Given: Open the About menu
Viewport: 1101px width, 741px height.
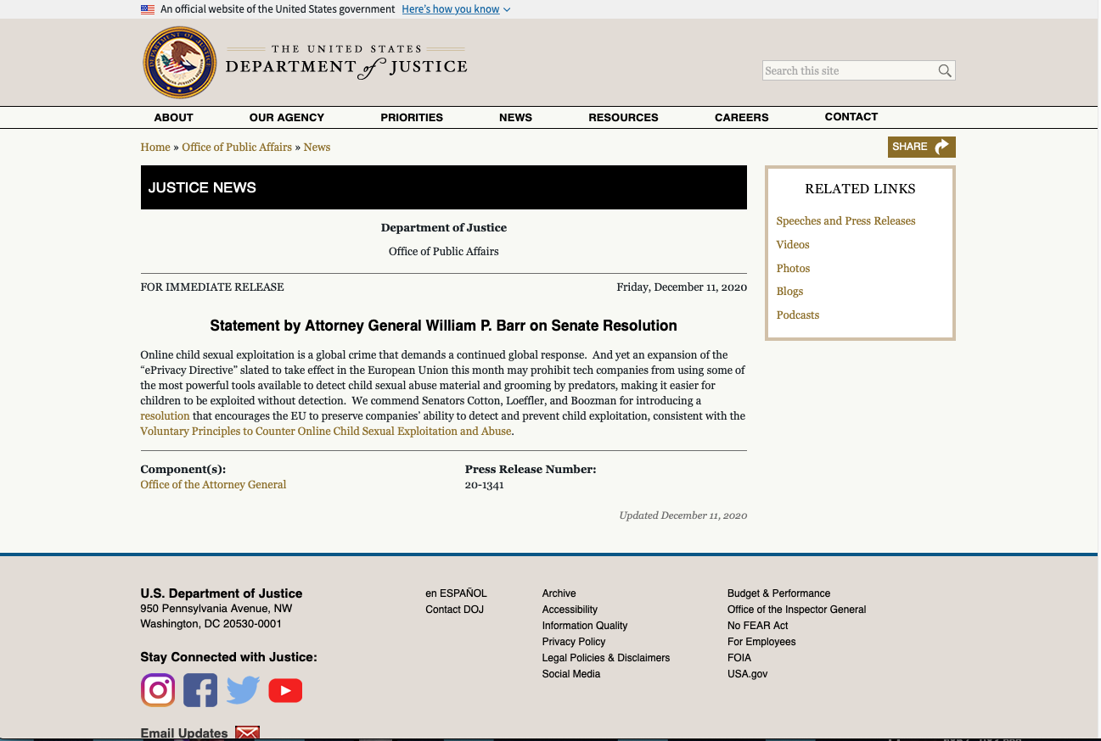Looking at the screenshot, I should [173, 118].
